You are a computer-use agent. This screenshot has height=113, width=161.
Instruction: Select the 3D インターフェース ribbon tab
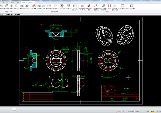(x=28, y=2)
